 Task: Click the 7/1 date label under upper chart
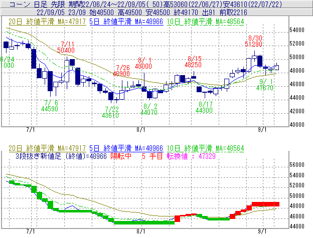coord(31,130)
